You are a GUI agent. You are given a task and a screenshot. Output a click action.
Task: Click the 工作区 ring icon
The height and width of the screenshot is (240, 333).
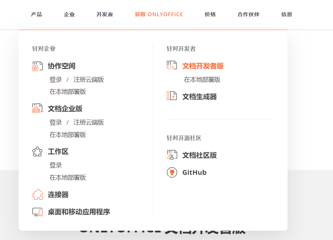37,152
